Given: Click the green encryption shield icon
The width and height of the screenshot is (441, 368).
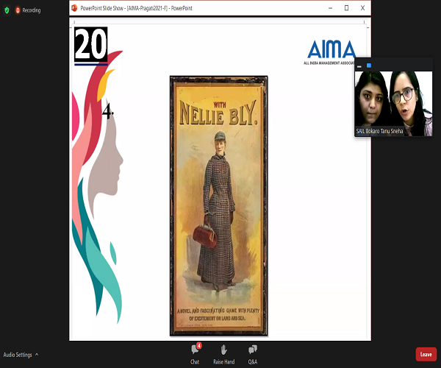Looking at the screenshot, I should 7,10.
